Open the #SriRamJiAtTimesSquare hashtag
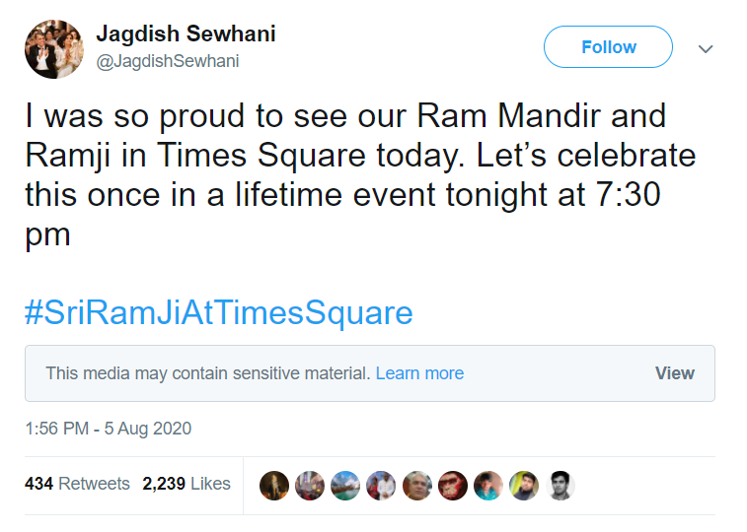 (x=218, y=313)
